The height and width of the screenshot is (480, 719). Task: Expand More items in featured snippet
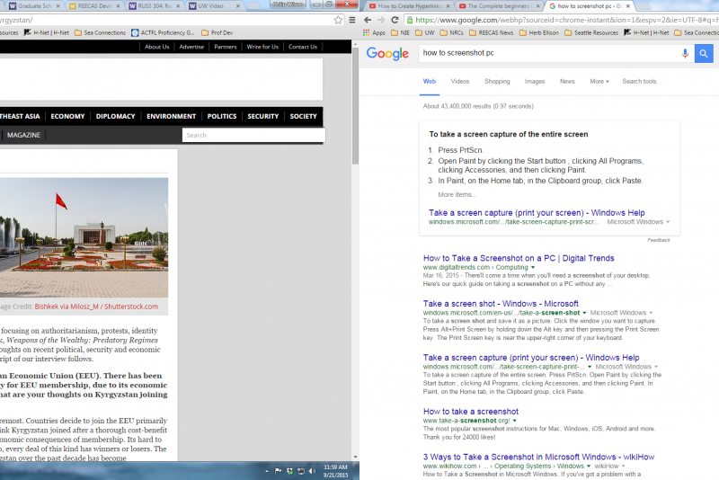457,194
